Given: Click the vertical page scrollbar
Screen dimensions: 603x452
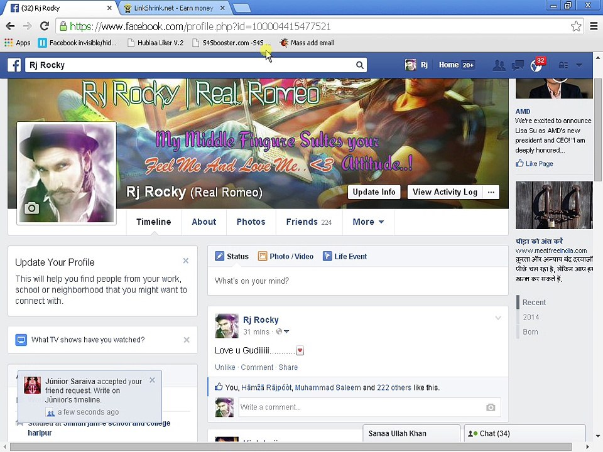Looking at the screenshot, I should tap(597, 129).
